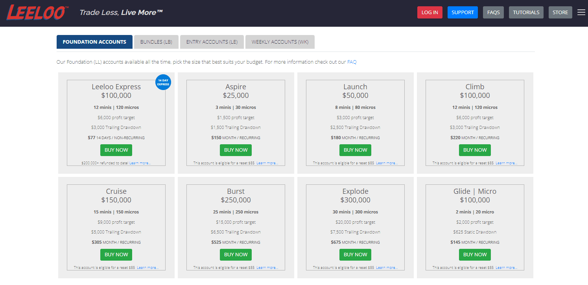588x285 pixels.
Task: Open the ENTRY ACCOUNTS (LE) tab
Action: [212, 42]
